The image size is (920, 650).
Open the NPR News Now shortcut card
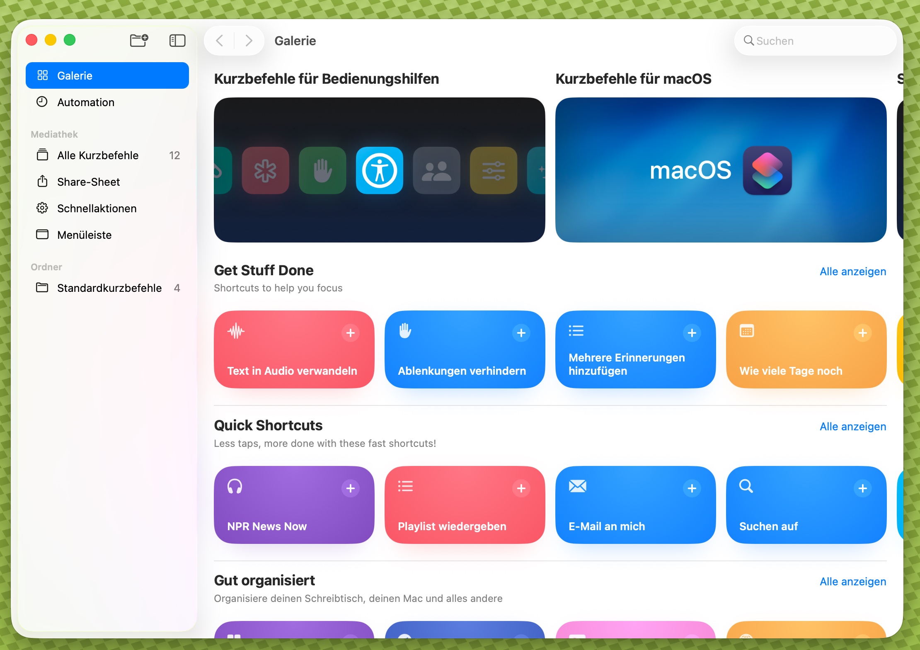(294, 505)
